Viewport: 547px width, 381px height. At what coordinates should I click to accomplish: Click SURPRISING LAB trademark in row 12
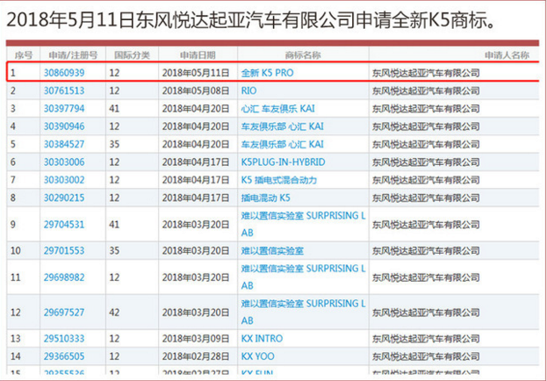303,312
